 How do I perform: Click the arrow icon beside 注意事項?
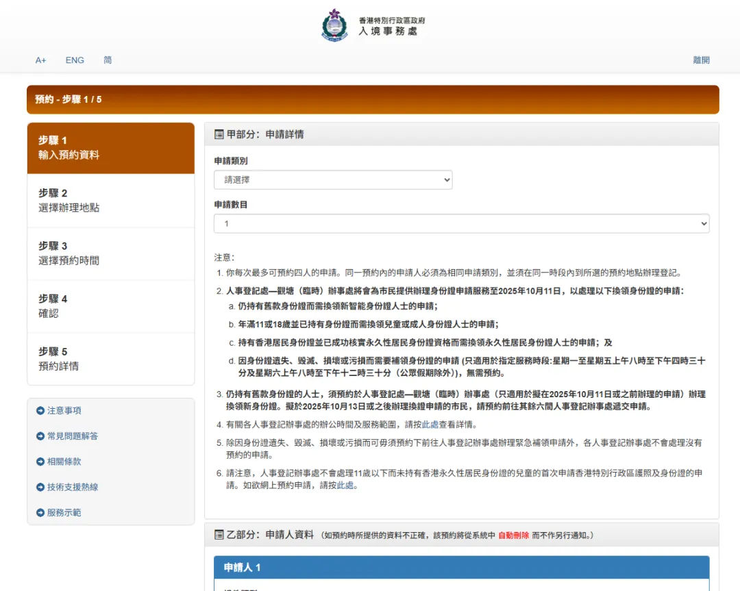[40, 411]
